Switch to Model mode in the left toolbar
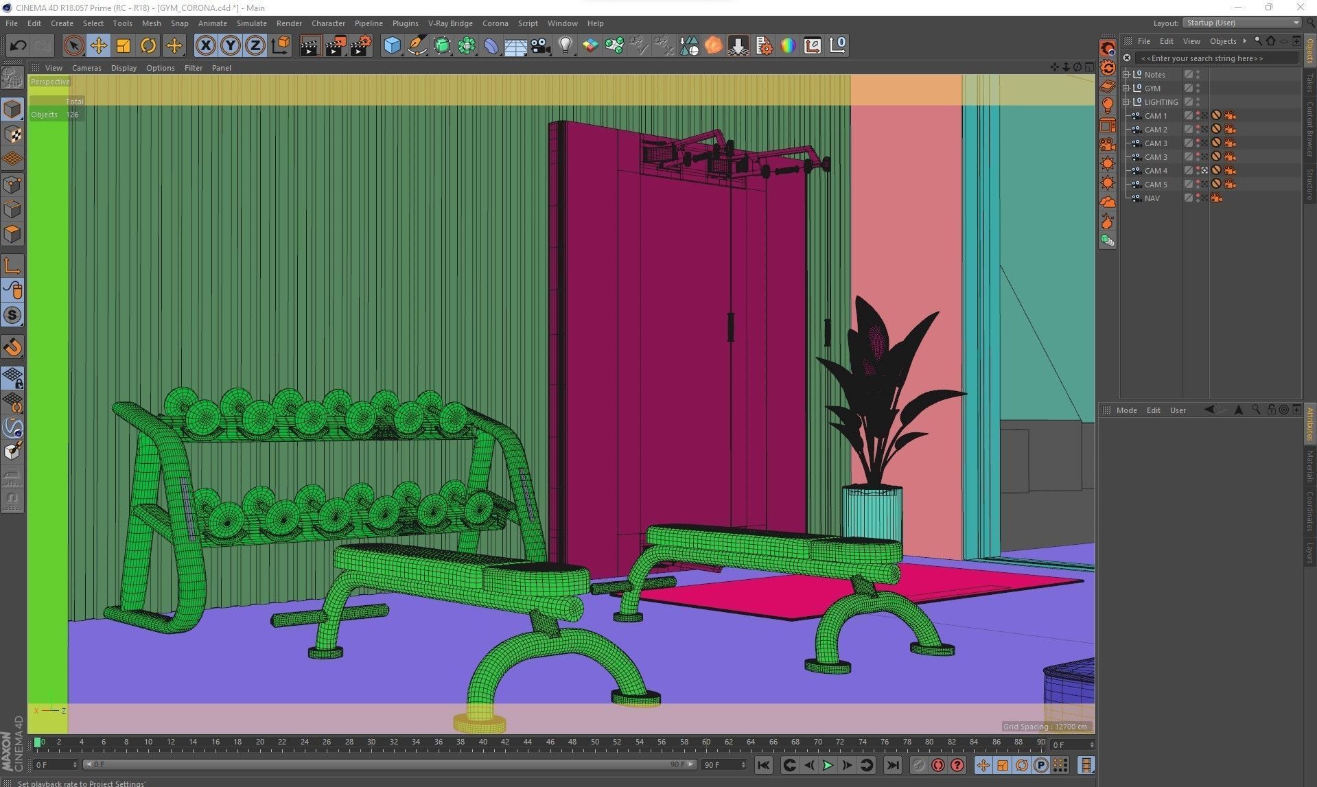Screen dimensions: 1317x787 click(x=12, y=109)
